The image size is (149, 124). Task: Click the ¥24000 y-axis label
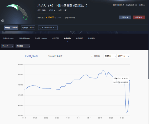[20, 75]
